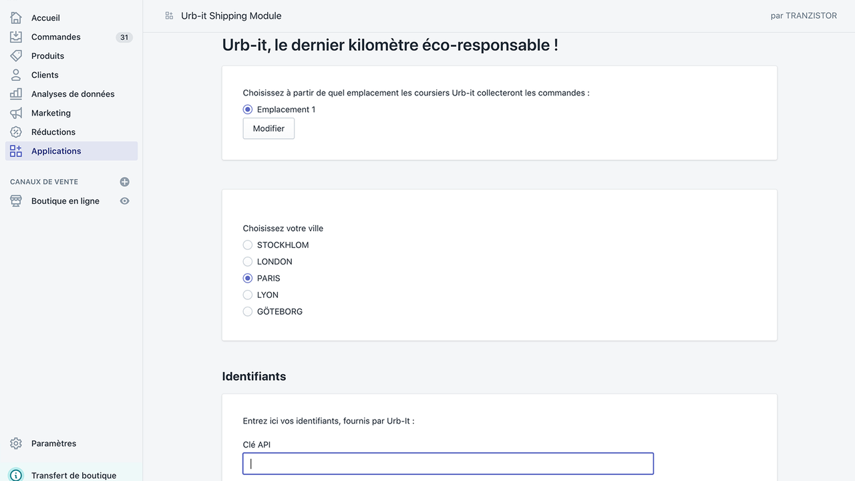Click the Urb-it éco-responsable page heading
The width and height of the screenshot is (855, 481).
tap(390, 45)
